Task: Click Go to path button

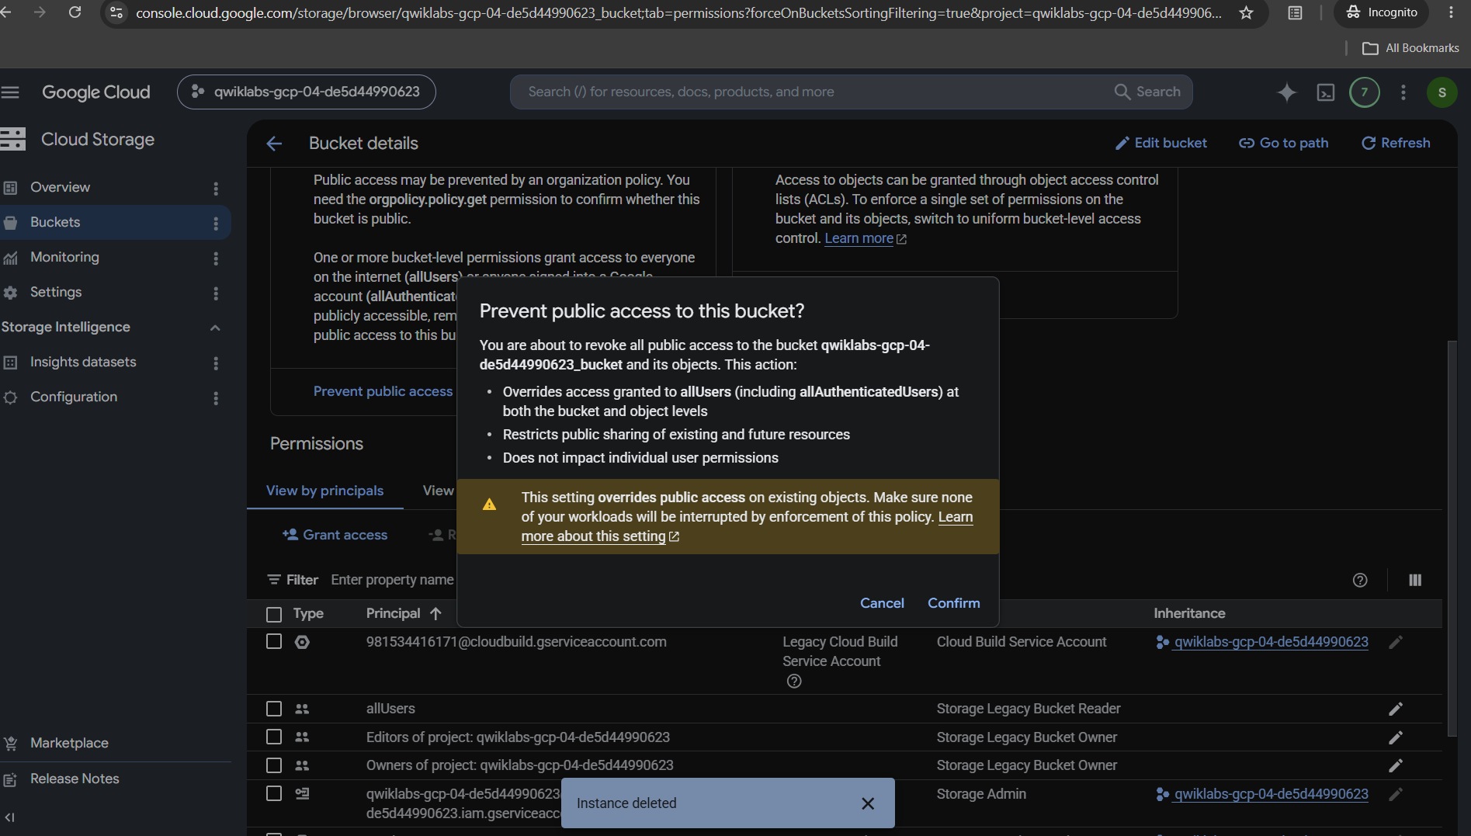Action: 1283,143
